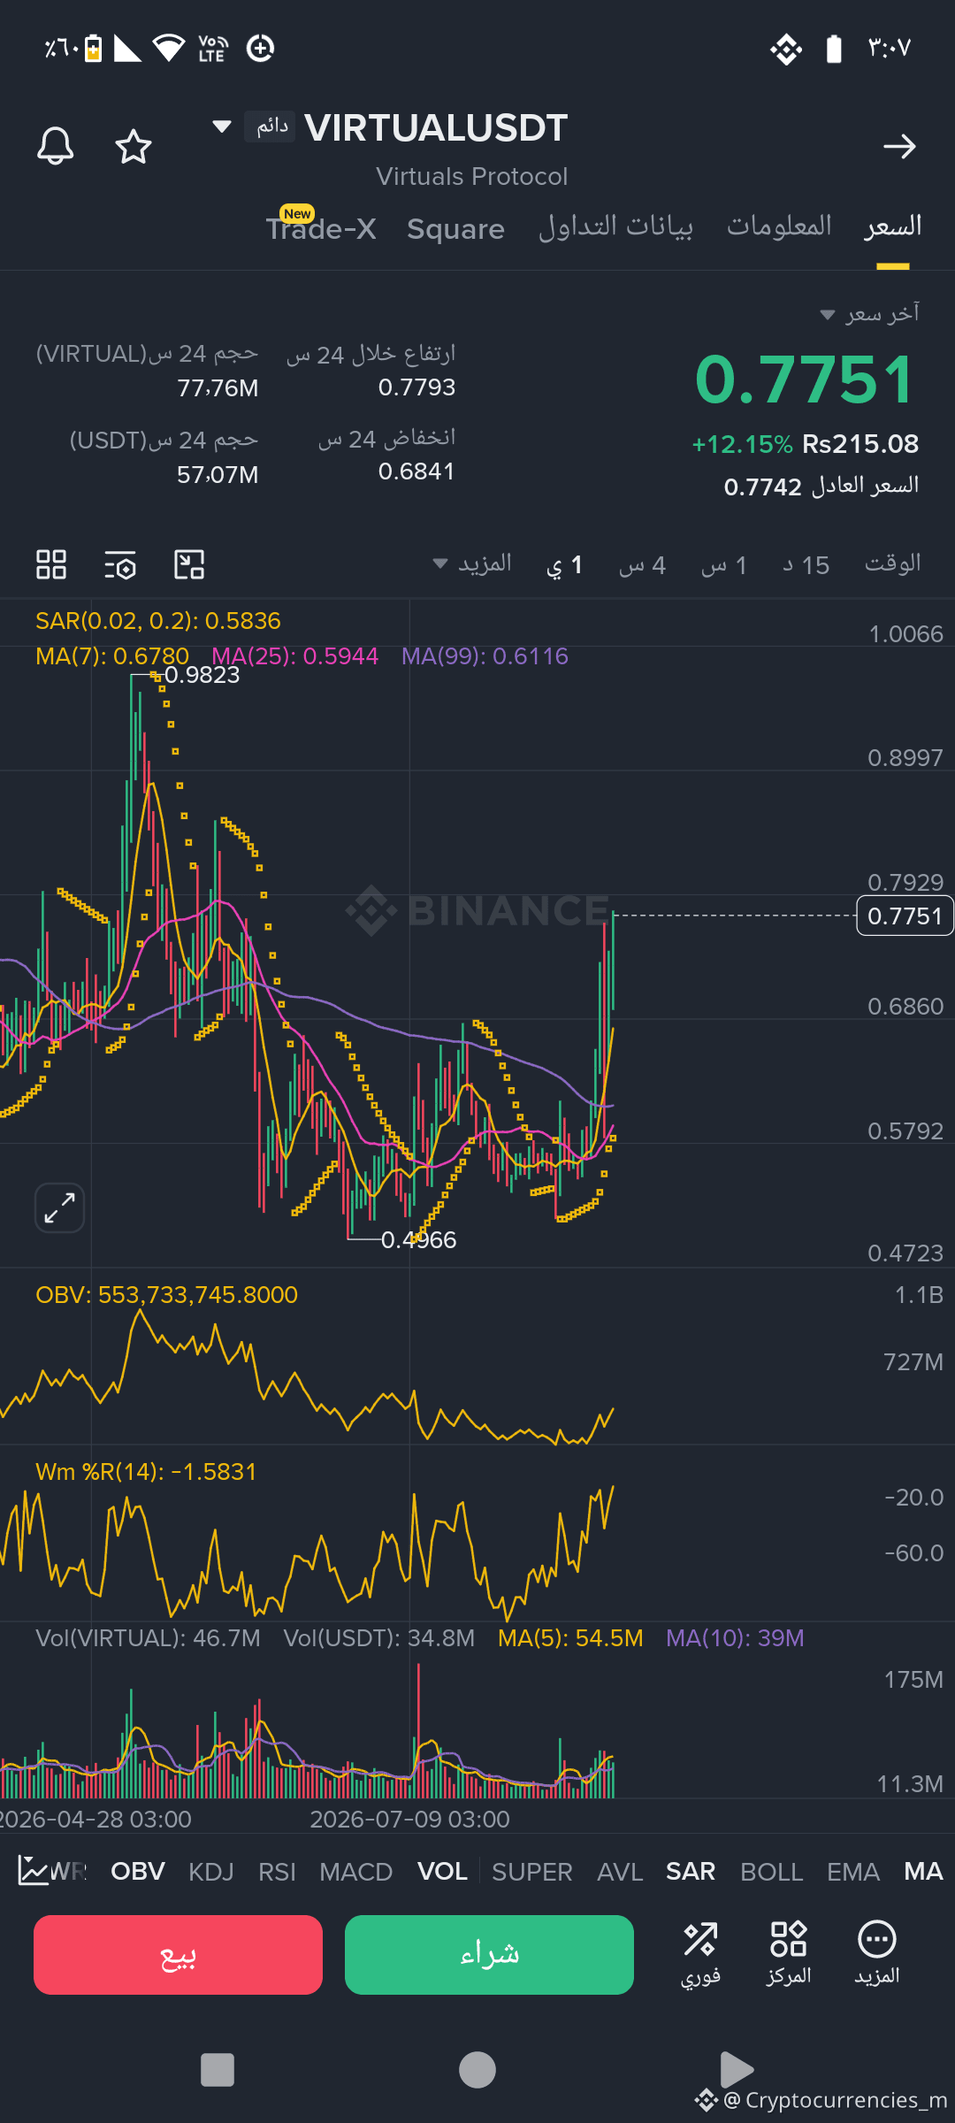Tap the 24h high value 0.7793
Image resolution: width=955 pixels, height=2123 pixels.
tap(416, 387)
